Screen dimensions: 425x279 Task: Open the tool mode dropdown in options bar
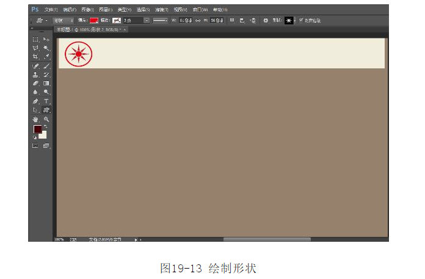tap(64, 20)
